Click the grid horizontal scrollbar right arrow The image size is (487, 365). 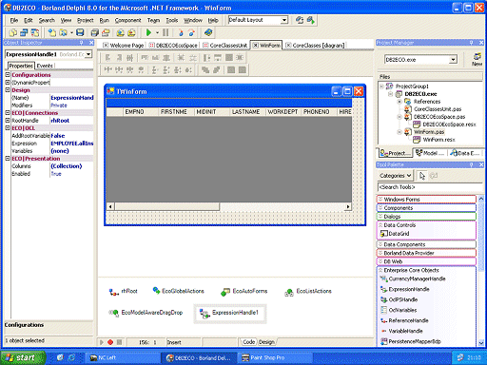pyautogui.click(x=348, y=206)
